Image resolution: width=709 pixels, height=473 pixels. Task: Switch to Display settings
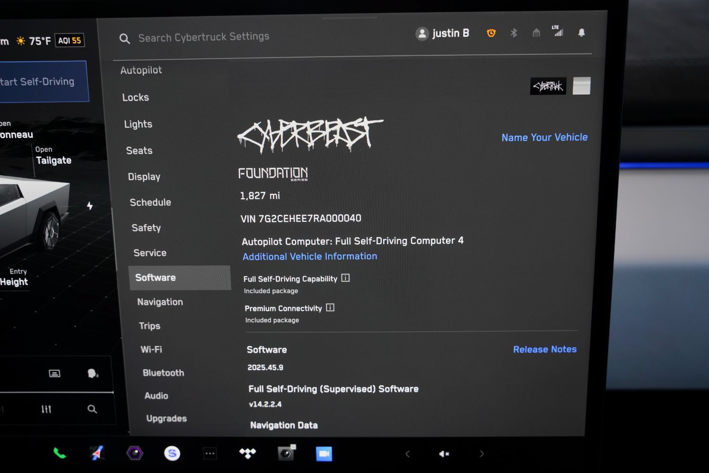(x=144, y=176)
